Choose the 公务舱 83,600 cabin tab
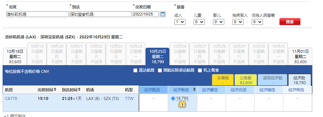Image resolution: width=323 pixels, height=117 pixels. point(246,80)
